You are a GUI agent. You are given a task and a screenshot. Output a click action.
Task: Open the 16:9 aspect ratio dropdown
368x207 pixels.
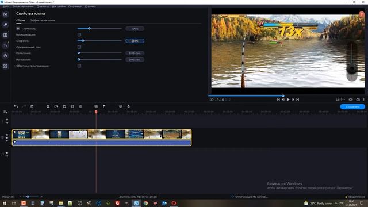point(340,99)
